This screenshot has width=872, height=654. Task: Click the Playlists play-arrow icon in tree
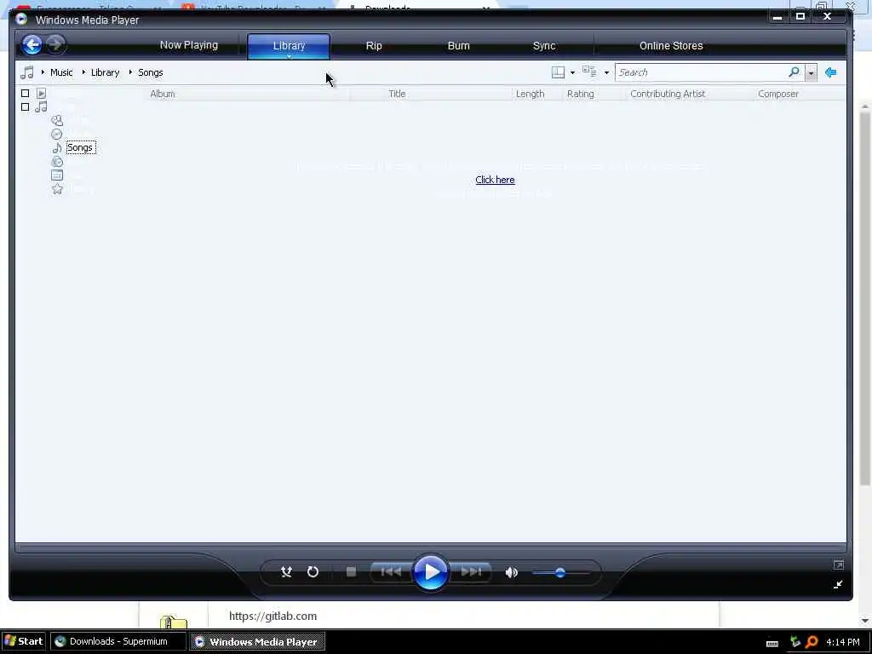click(x=41, y=94)
